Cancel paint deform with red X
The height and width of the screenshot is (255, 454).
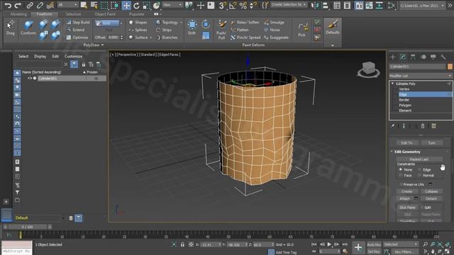pyautogui.click(x=317, y=30)
